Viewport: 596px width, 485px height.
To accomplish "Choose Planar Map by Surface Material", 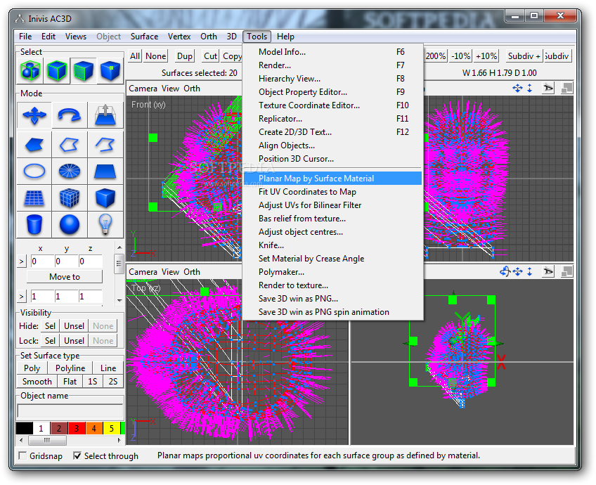I will tap(332, 179).
